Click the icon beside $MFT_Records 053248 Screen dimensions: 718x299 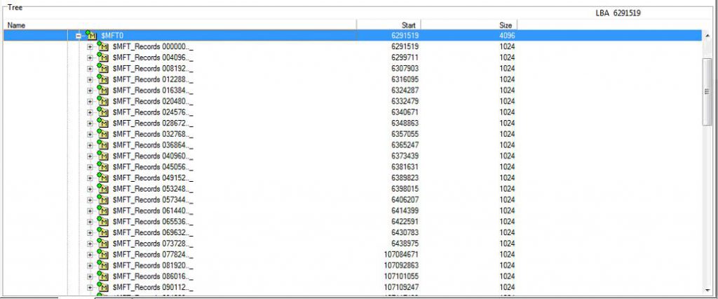102,189
